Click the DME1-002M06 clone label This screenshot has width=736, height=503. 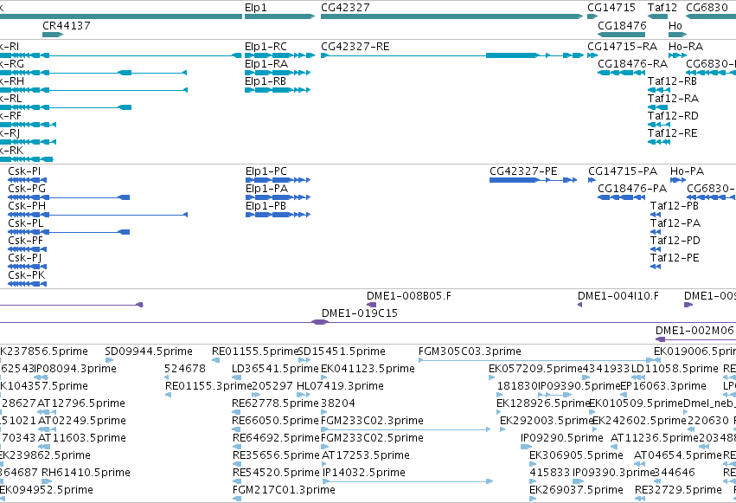694,331
